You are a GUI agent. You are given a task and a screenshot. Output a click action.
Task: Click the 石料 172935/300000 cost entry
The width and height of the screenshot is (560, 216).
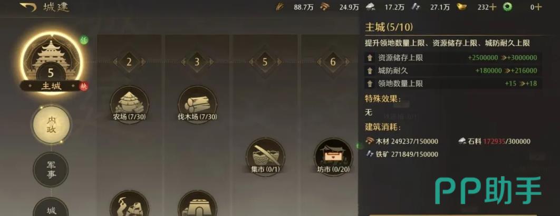(x=494, y=141)
